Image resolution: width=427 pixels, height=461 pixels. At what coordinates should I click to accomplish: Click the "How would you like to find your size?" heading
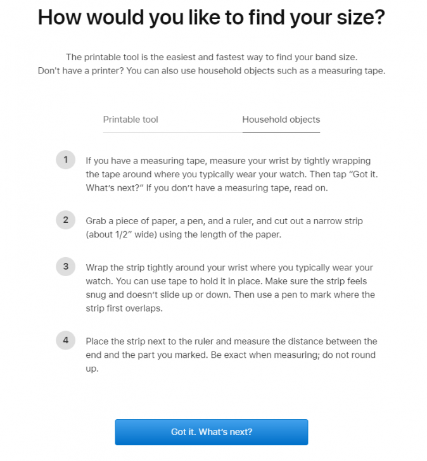[x=212, y=17]
